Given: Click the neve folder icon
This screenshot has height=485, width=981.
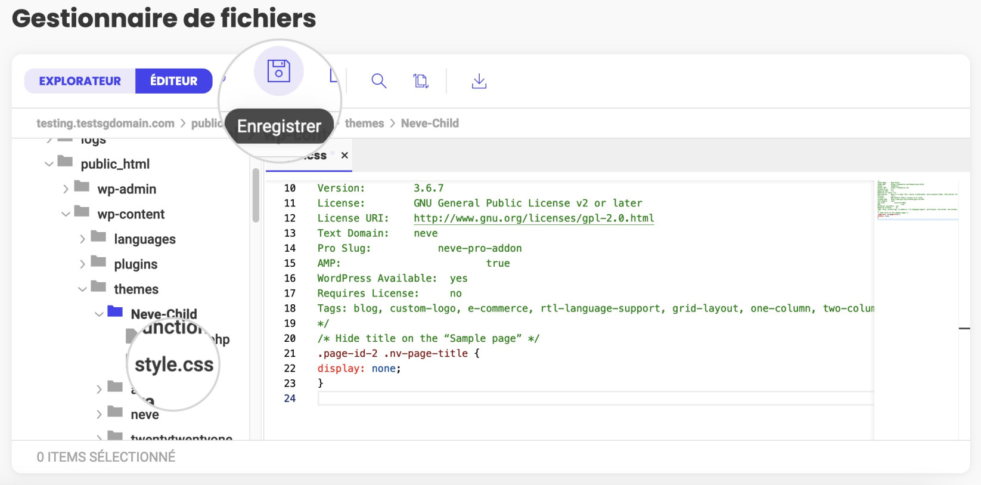Looking at the screenshot, I should click(115, 411).
